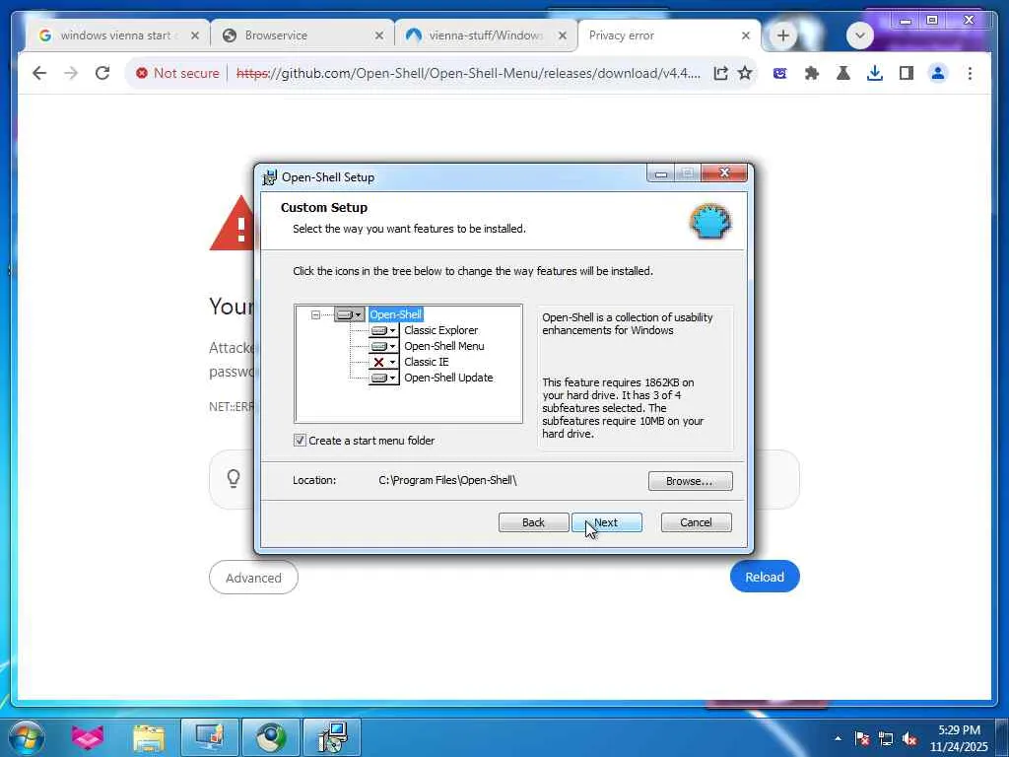Open Open-Shell Menu feature install dropdown
1009x757 pixels.
[x=383, y=346]
